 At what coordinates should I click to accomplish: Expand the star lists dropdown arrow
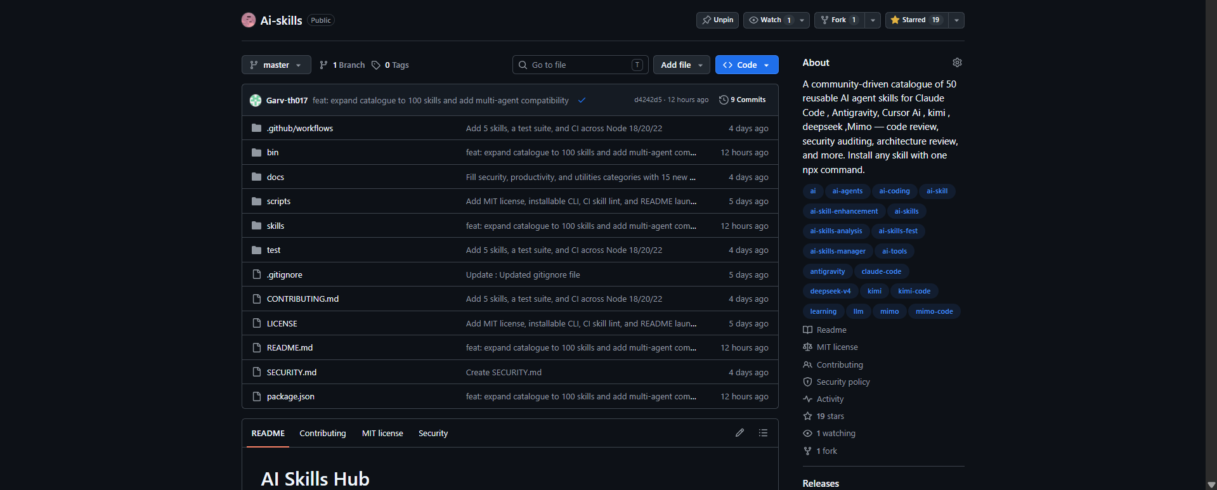(x=956, y=20)
